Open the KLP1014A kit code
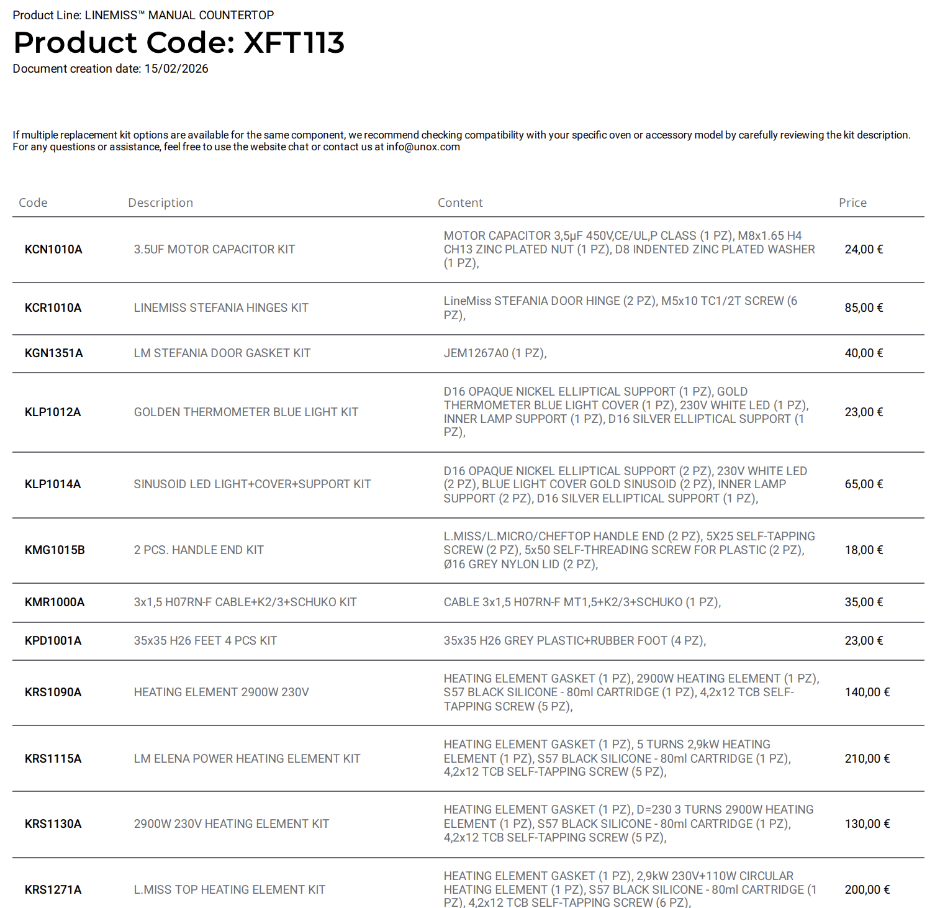The image size is (940, 908). click(x=53, y=484)
